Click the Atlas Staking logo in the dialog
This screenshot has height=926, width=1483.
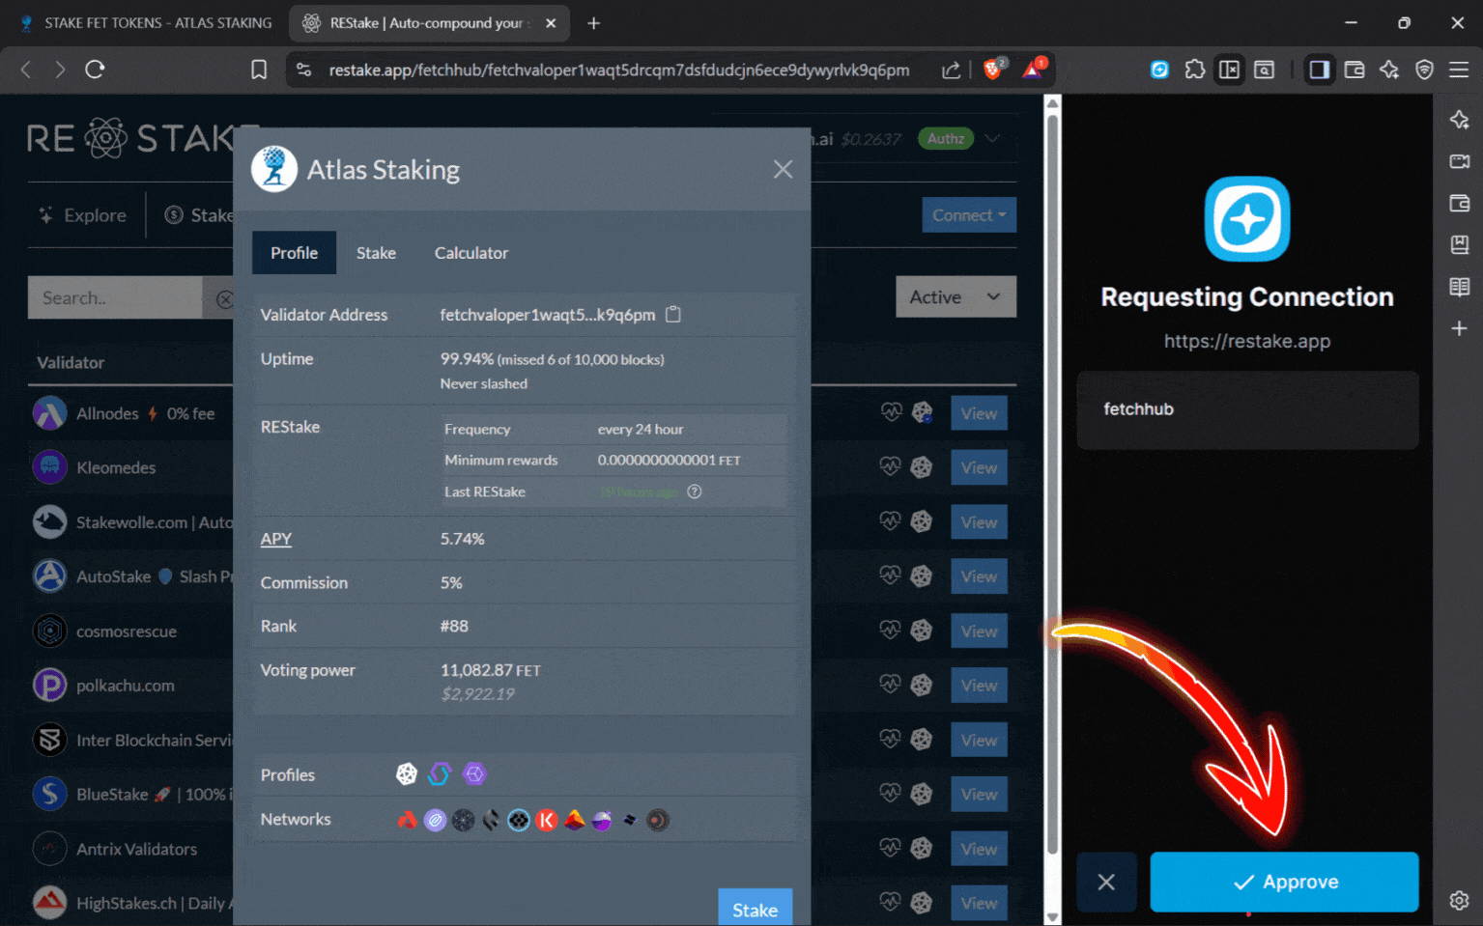click(273, 169)
